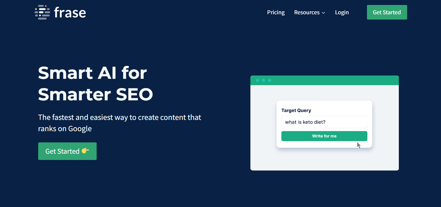
Task: Click the mouse cursor graphic in demo
Action: (x=359, y=145)
